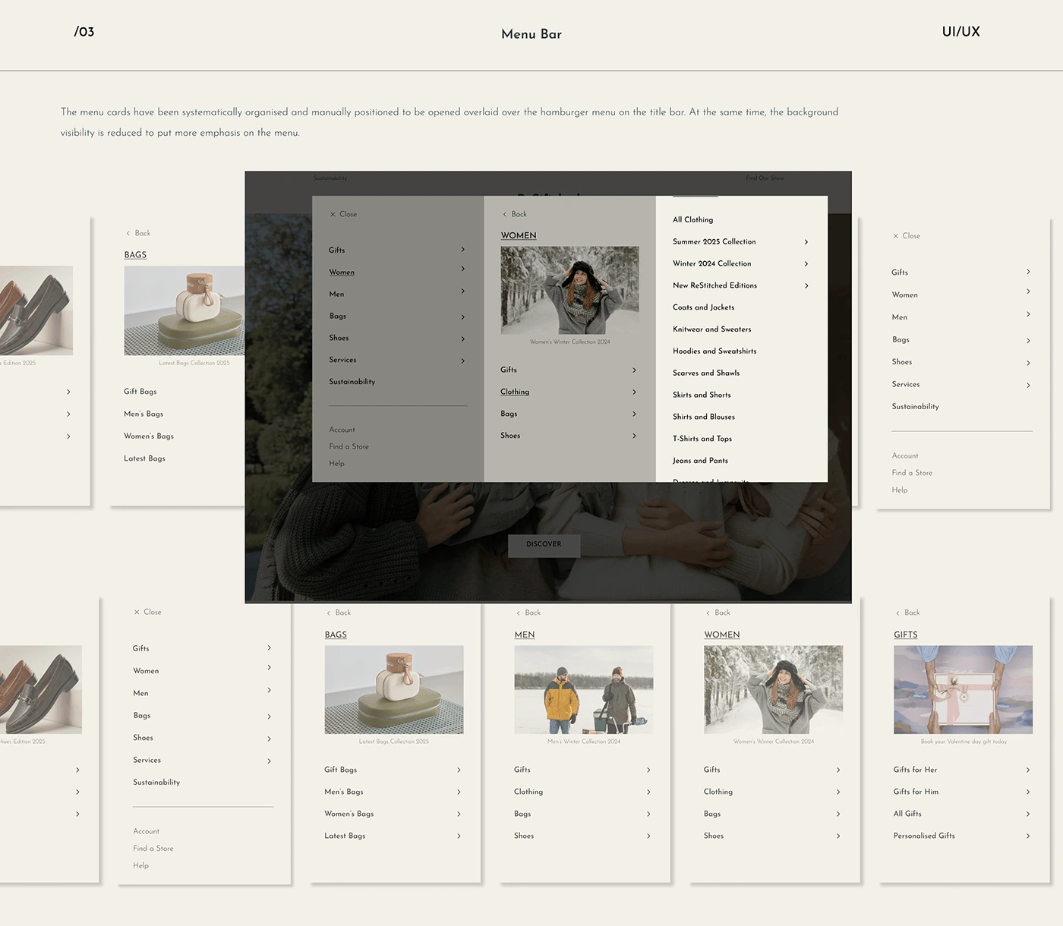Screen dimensions: 1063x926
Task: Click the DISCOVER button
Action: 544,545
